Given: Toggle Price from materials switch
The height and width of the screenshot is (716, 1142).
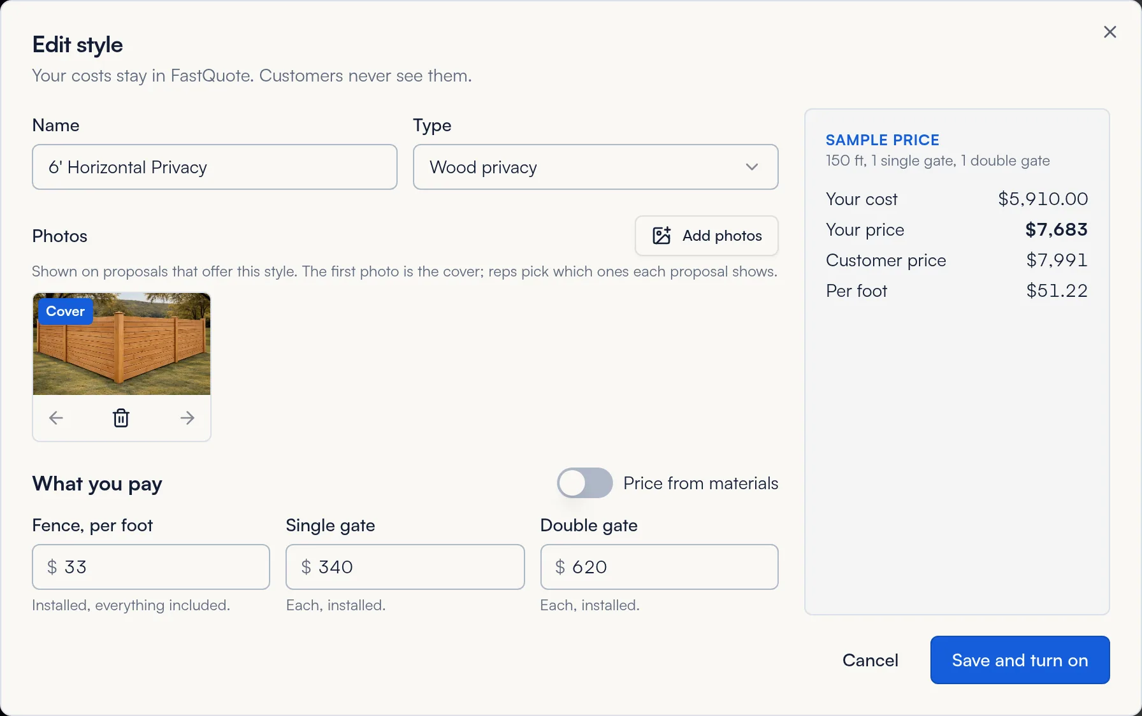Looking at the screenshot, I should pos(584,483).
